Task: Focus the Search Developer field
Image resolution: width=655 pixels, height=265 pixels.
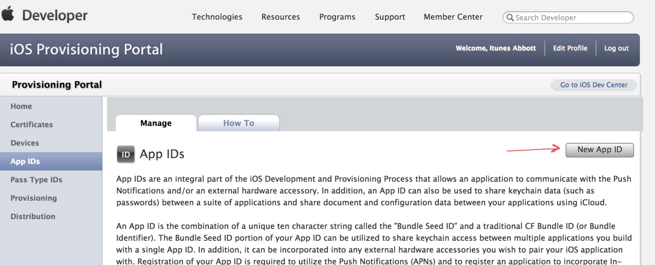Action: coord(568,18)
